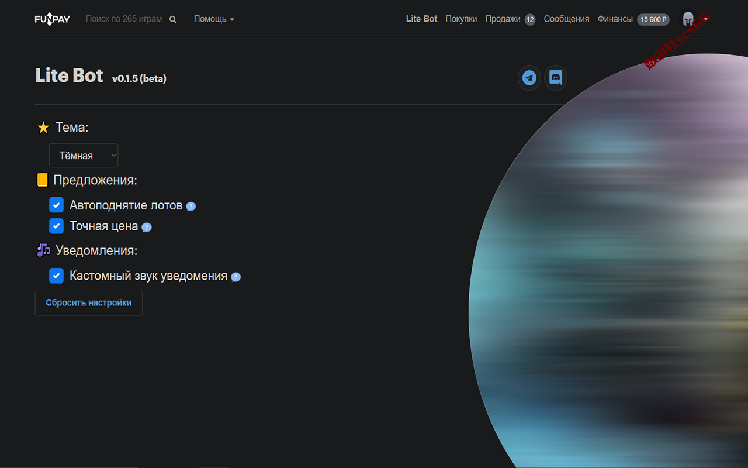Open the Telegram channel icon
The width and height of the screenshot is (748, 468).
(529, 78)
